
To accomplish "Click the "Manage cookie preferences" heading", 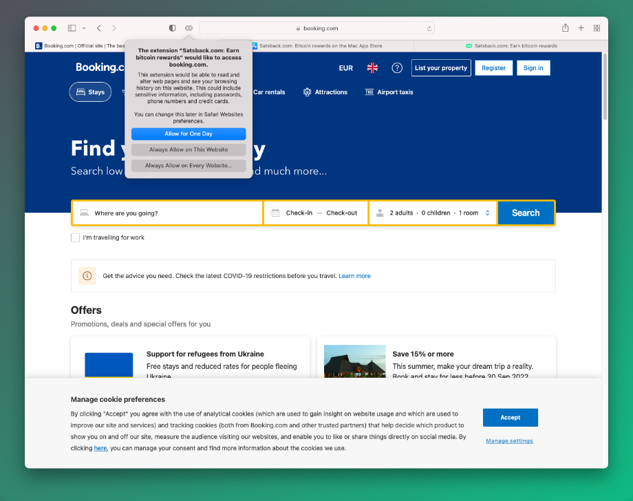I will (118, 399).
